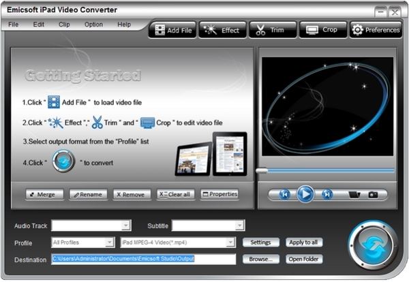Click the Apply to all button
This screenshot has width=409, height=282.
pyautogui.click(x=304, y=242)
